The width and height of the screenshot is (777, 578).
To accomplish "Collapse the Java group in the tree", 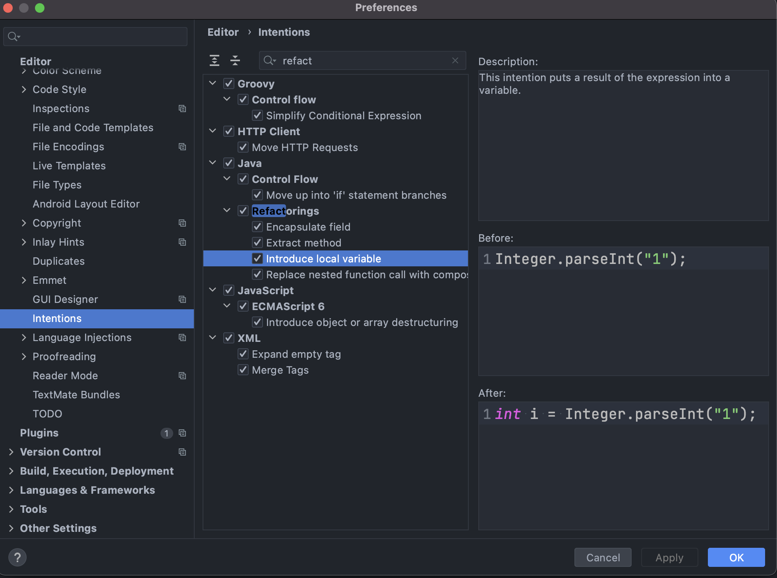I will click(x=213, y=163).
